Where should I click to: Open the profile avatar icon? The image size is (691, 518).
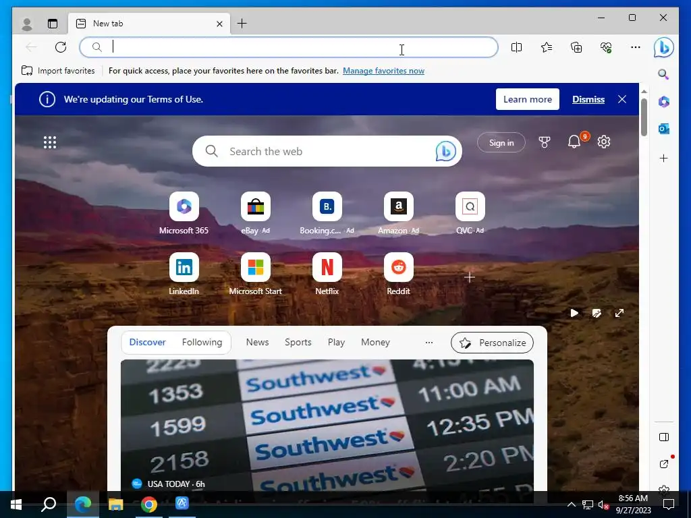[27, 24]
